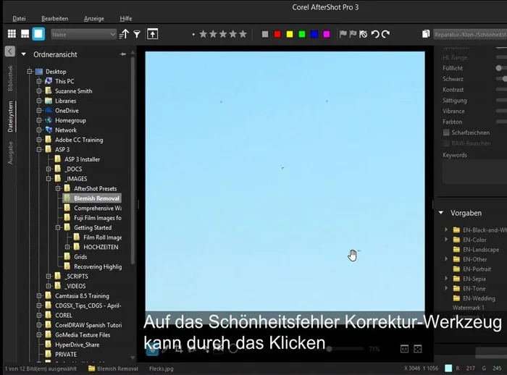Expand the This PC tree node
Image resolution: width=507 pixels, height=375 pixels.
[x=39, y=81]
